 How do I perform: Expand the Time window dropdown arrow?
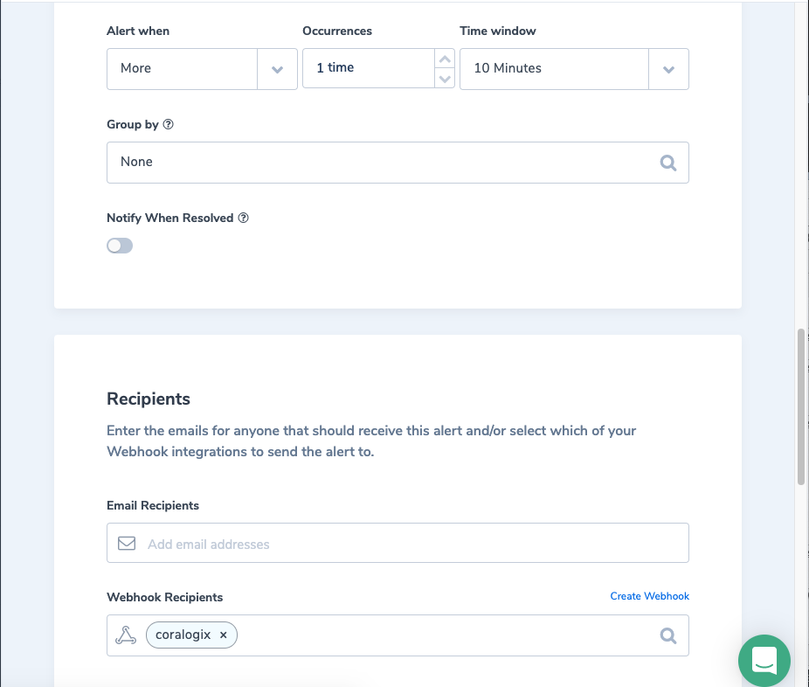pos(668,69)
